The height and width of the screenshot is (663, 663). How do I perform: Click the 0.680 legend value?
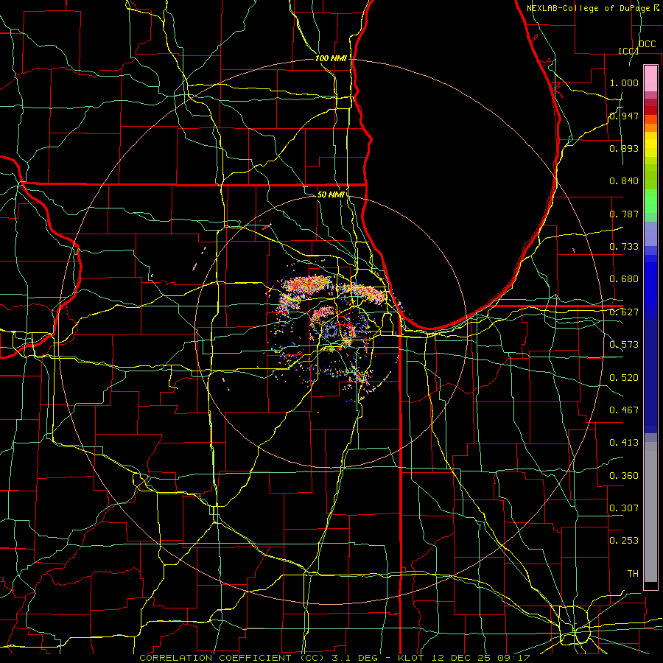click(x=624, y=279)
